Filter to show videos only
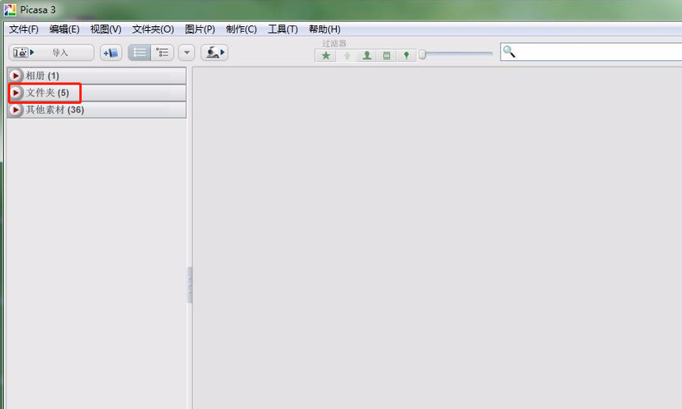The image size is (682, 409). point(386,55)
